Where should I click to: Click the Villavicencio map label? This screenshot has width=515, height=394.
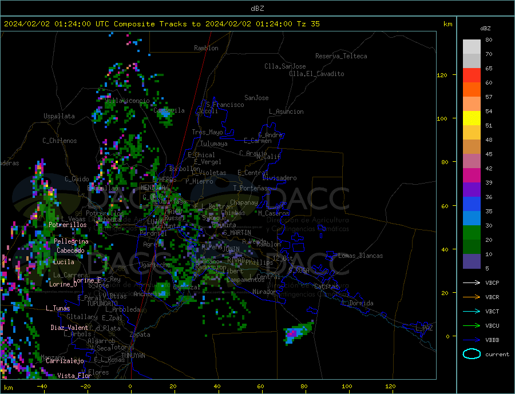(x=128, y=101)
